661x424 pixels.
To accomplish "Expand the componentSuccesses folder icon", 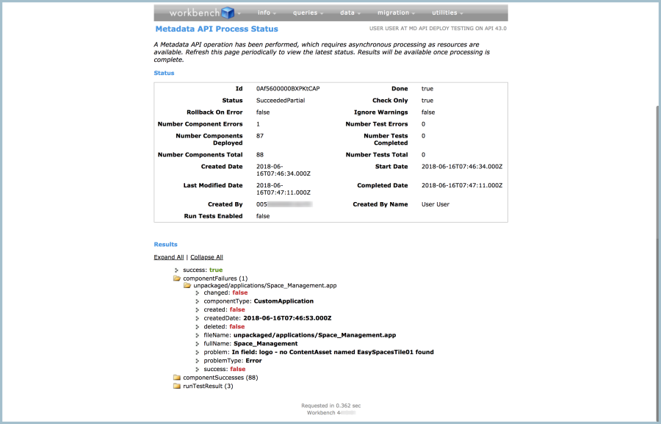I will (176, 378).
